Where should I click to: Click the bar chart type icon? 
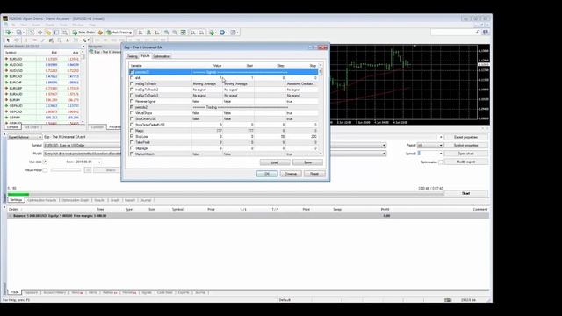pos(140,32)
